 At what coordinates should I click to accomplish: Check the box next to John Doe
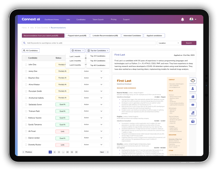[x=25, y=65]
